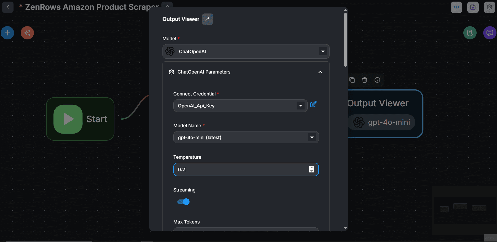Save the chatflow with the save icon
497x242 pixels.
pos(473,7)
